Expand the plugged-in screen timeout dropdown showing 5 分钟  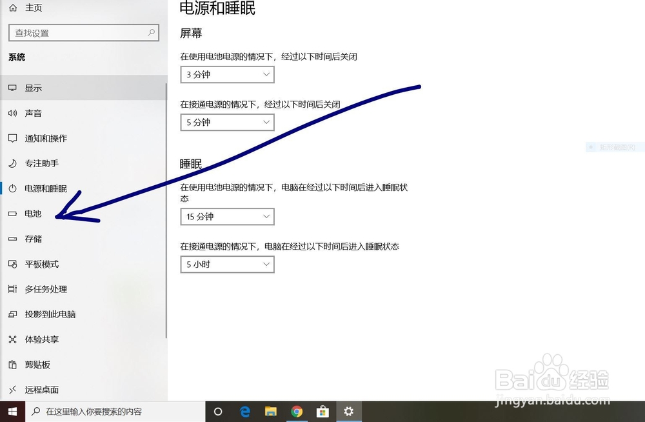[227, 122]
